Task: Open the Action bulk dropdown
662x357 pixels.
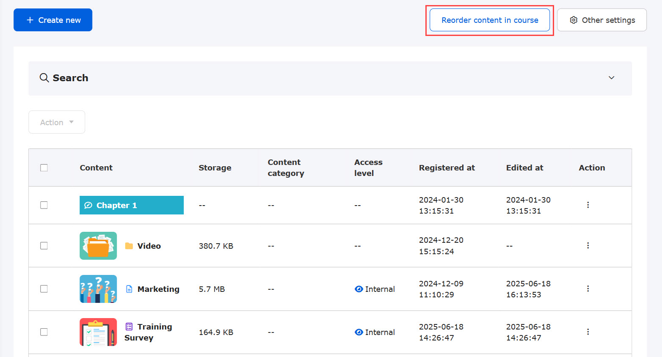Action: (x=57, y=122)
